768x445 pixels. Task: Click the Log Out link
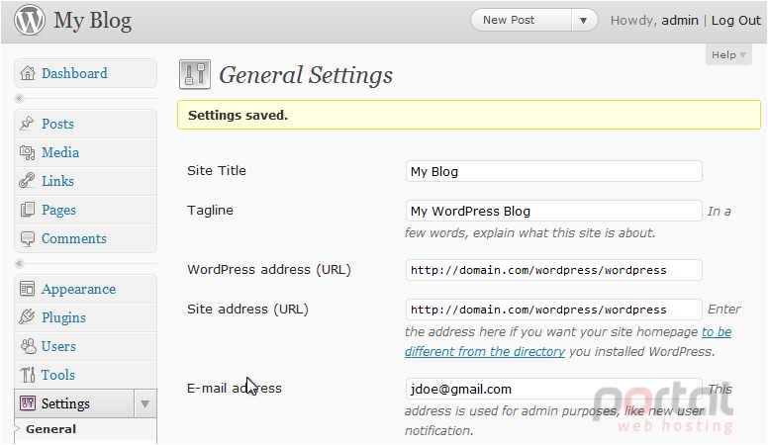pos(735,21)
